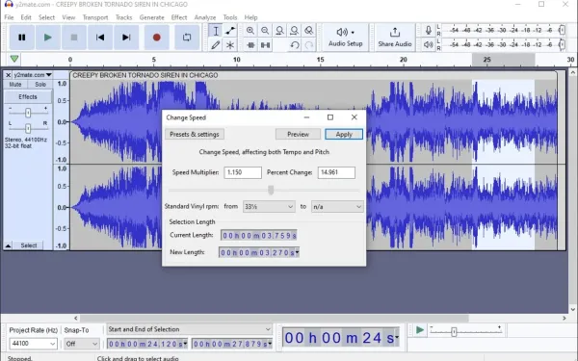Image resolution: width=578 pixels, height=361 pixels.
Task: Click the Share Audio button
Action: coord(395,38)
